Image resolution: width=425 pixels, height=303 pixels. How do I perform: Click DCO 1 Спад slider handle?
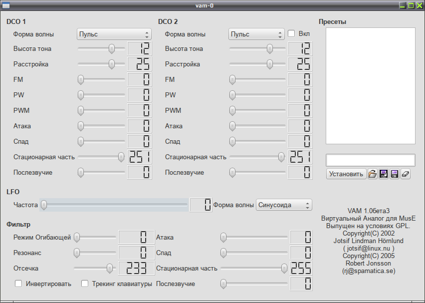81,142
